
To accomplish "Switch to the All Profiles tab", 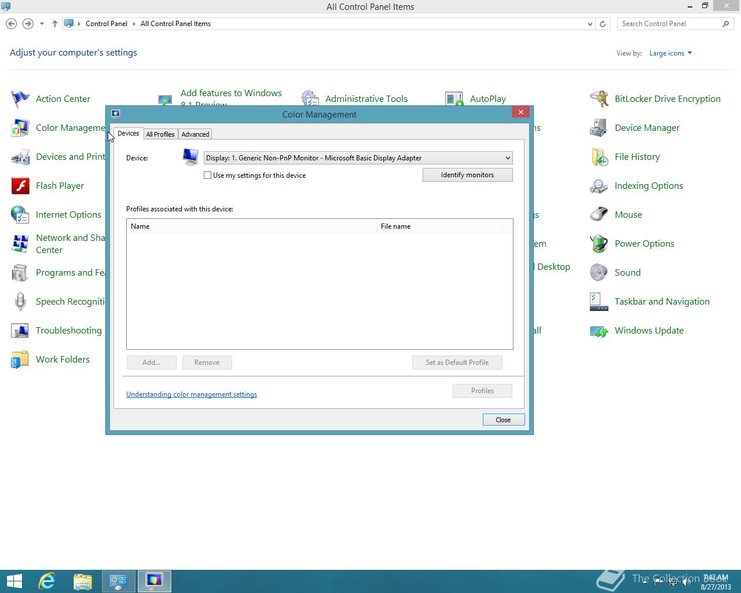I will coord(160,134).
